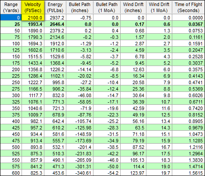Click the Wind Drift (1 MoA) header
This screenshot has width=205, height=176.
point(159,7)
